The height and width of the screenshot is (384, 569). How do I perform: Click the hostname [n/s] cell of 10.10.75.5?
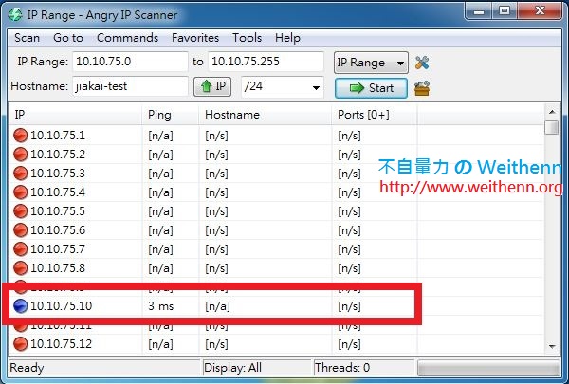click(x=216, y=211)
